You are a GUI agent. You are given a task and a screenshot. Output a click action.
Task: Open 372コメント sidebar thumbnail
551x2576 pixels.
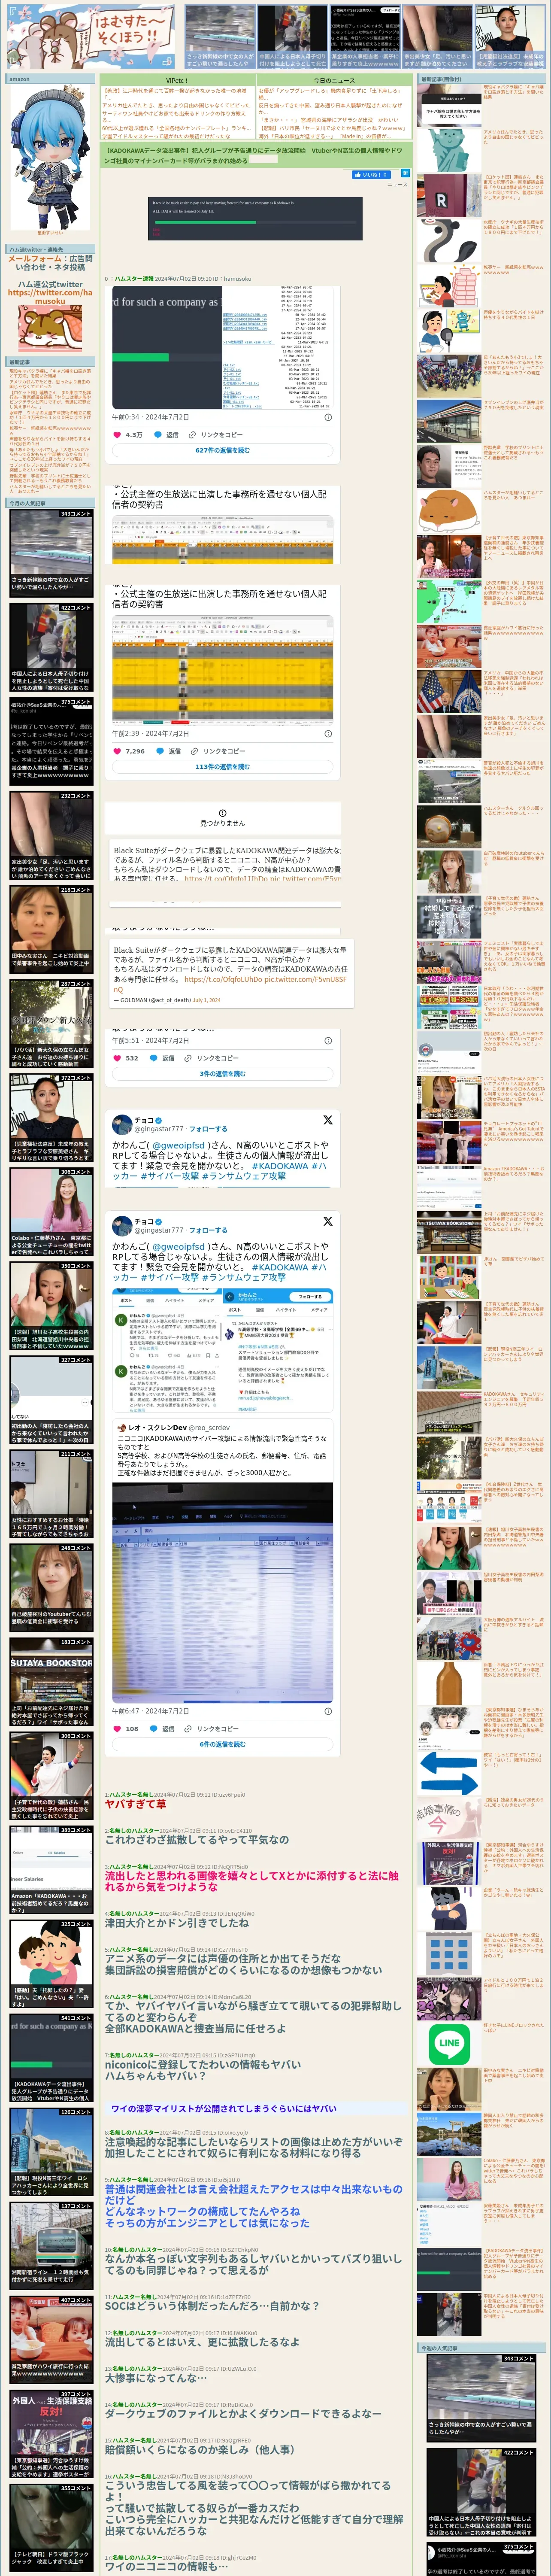[x=52, y=1117]
